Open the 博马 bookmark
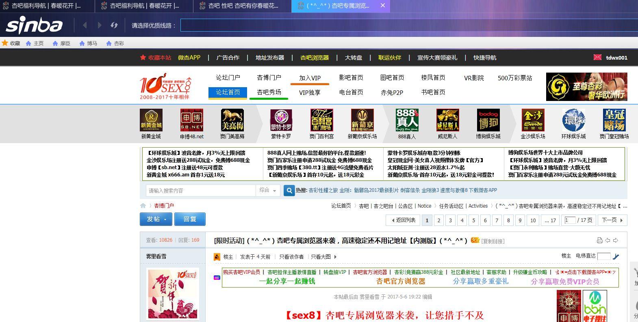 point(88,43)
